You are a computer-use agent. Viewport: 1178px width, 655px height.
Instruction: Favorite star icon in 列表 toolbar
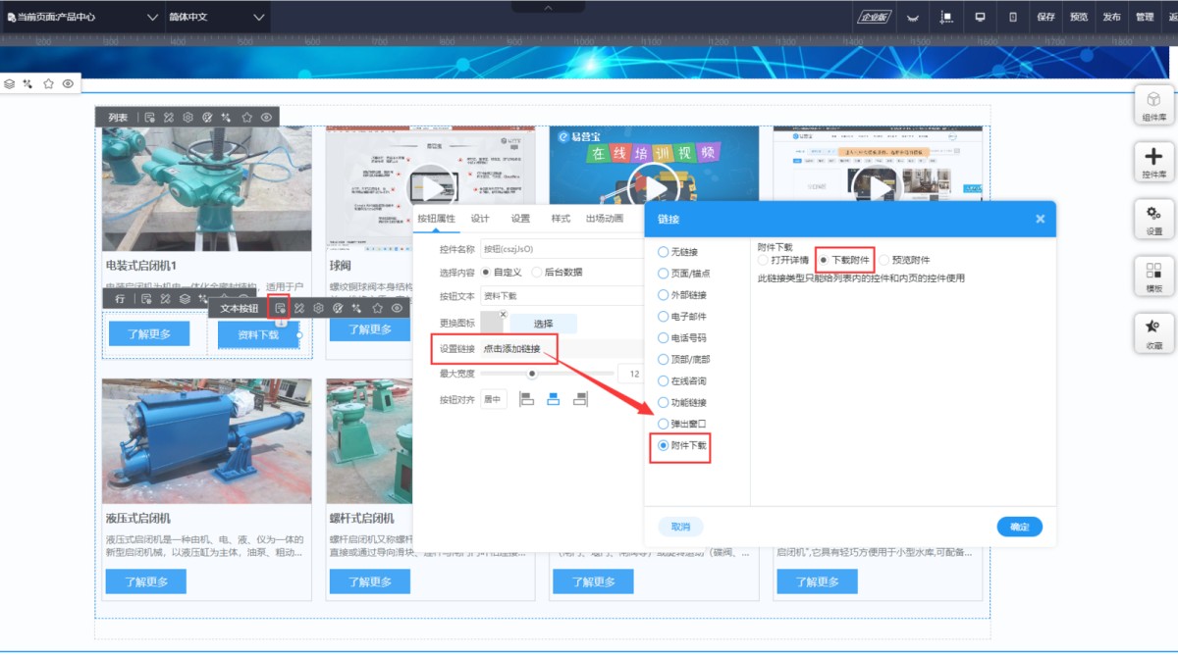[x=246, y=117]
